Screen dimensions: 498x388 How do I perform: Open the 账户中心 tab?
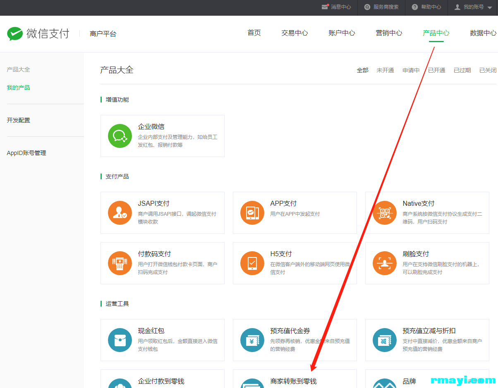342,33
